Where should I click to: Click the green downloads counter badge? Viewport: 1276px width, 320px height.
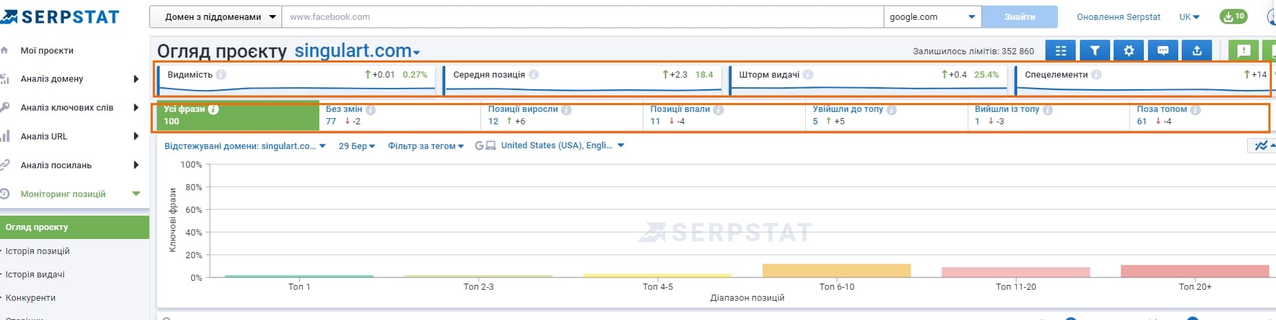click(x=1233, y=16)
